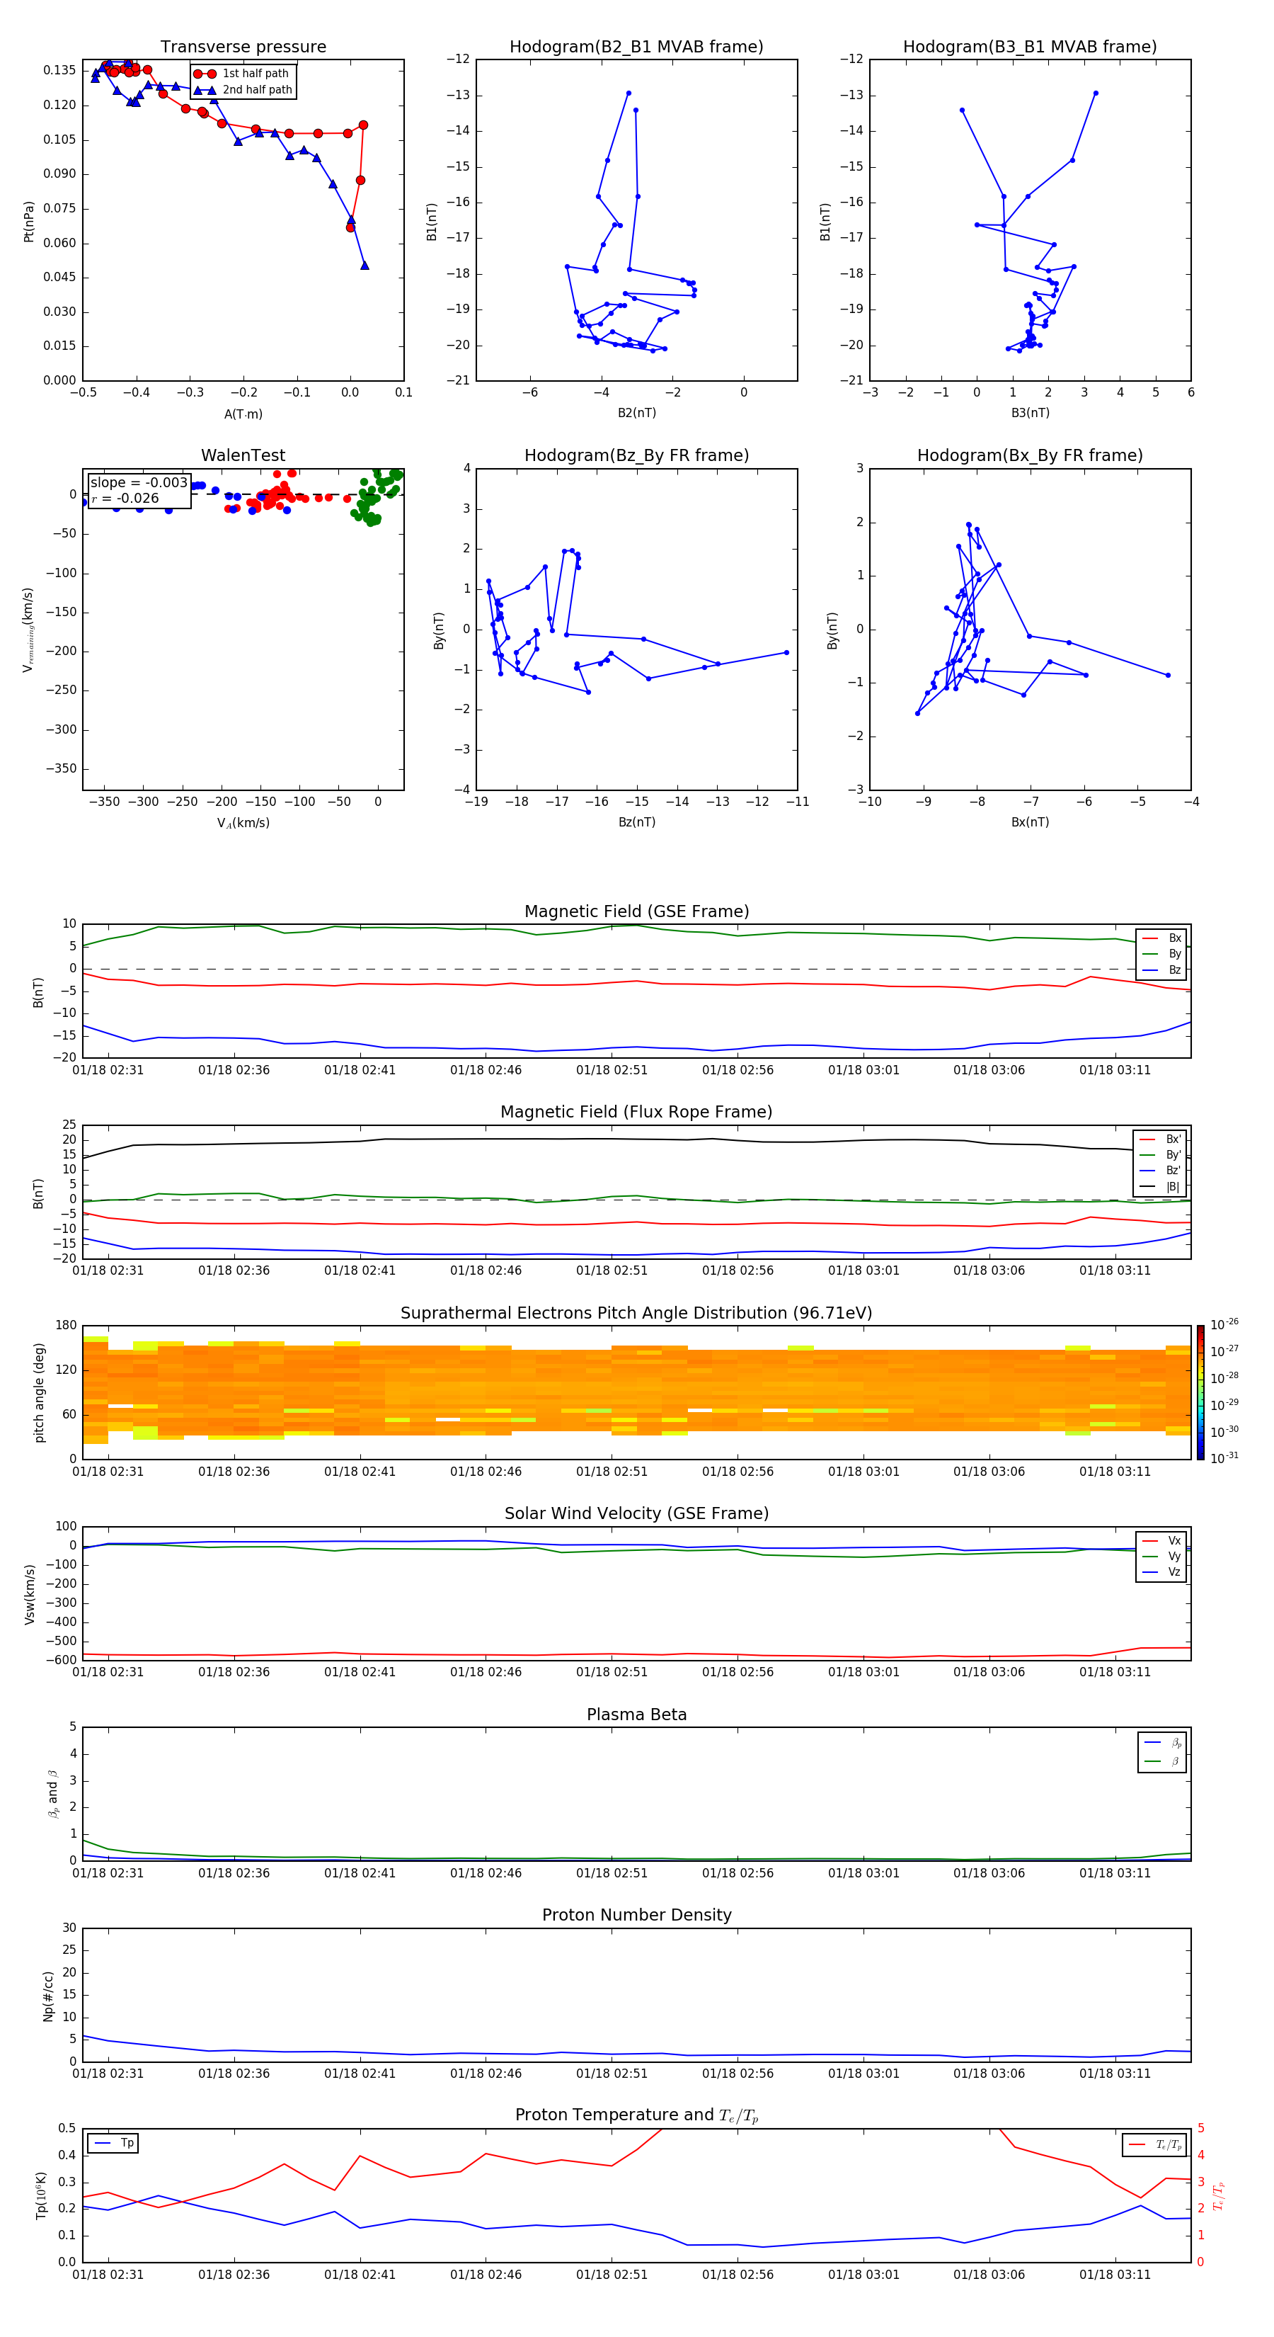Click the 'Solar Wind Velocity (GSE Frame)' title
The image size is (1274, 2337).
pyautogui.click(x=636, y=1513)
